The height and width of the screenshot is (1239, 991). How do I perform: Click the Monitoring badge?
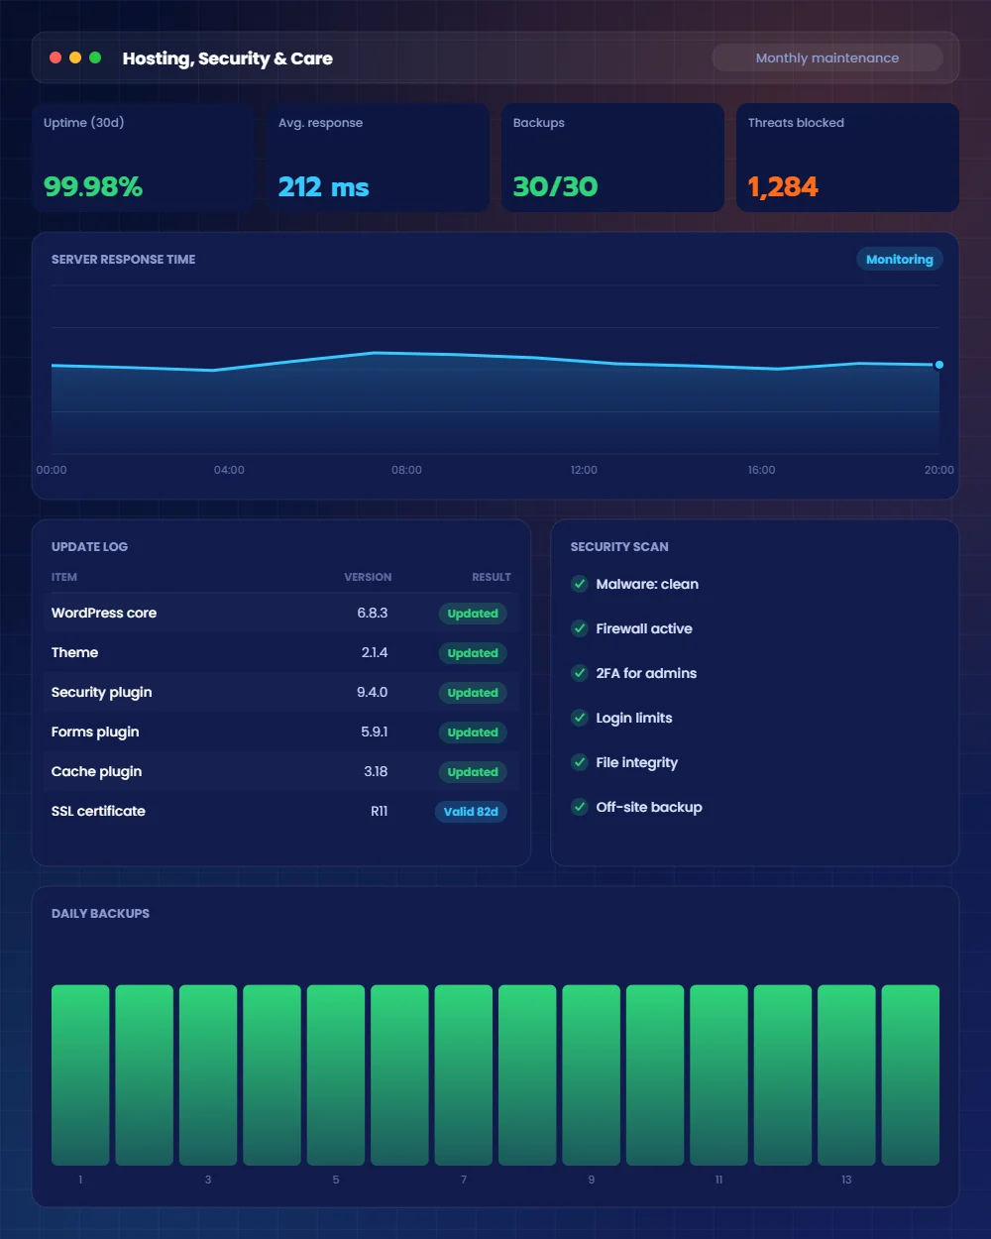point(900,259)
